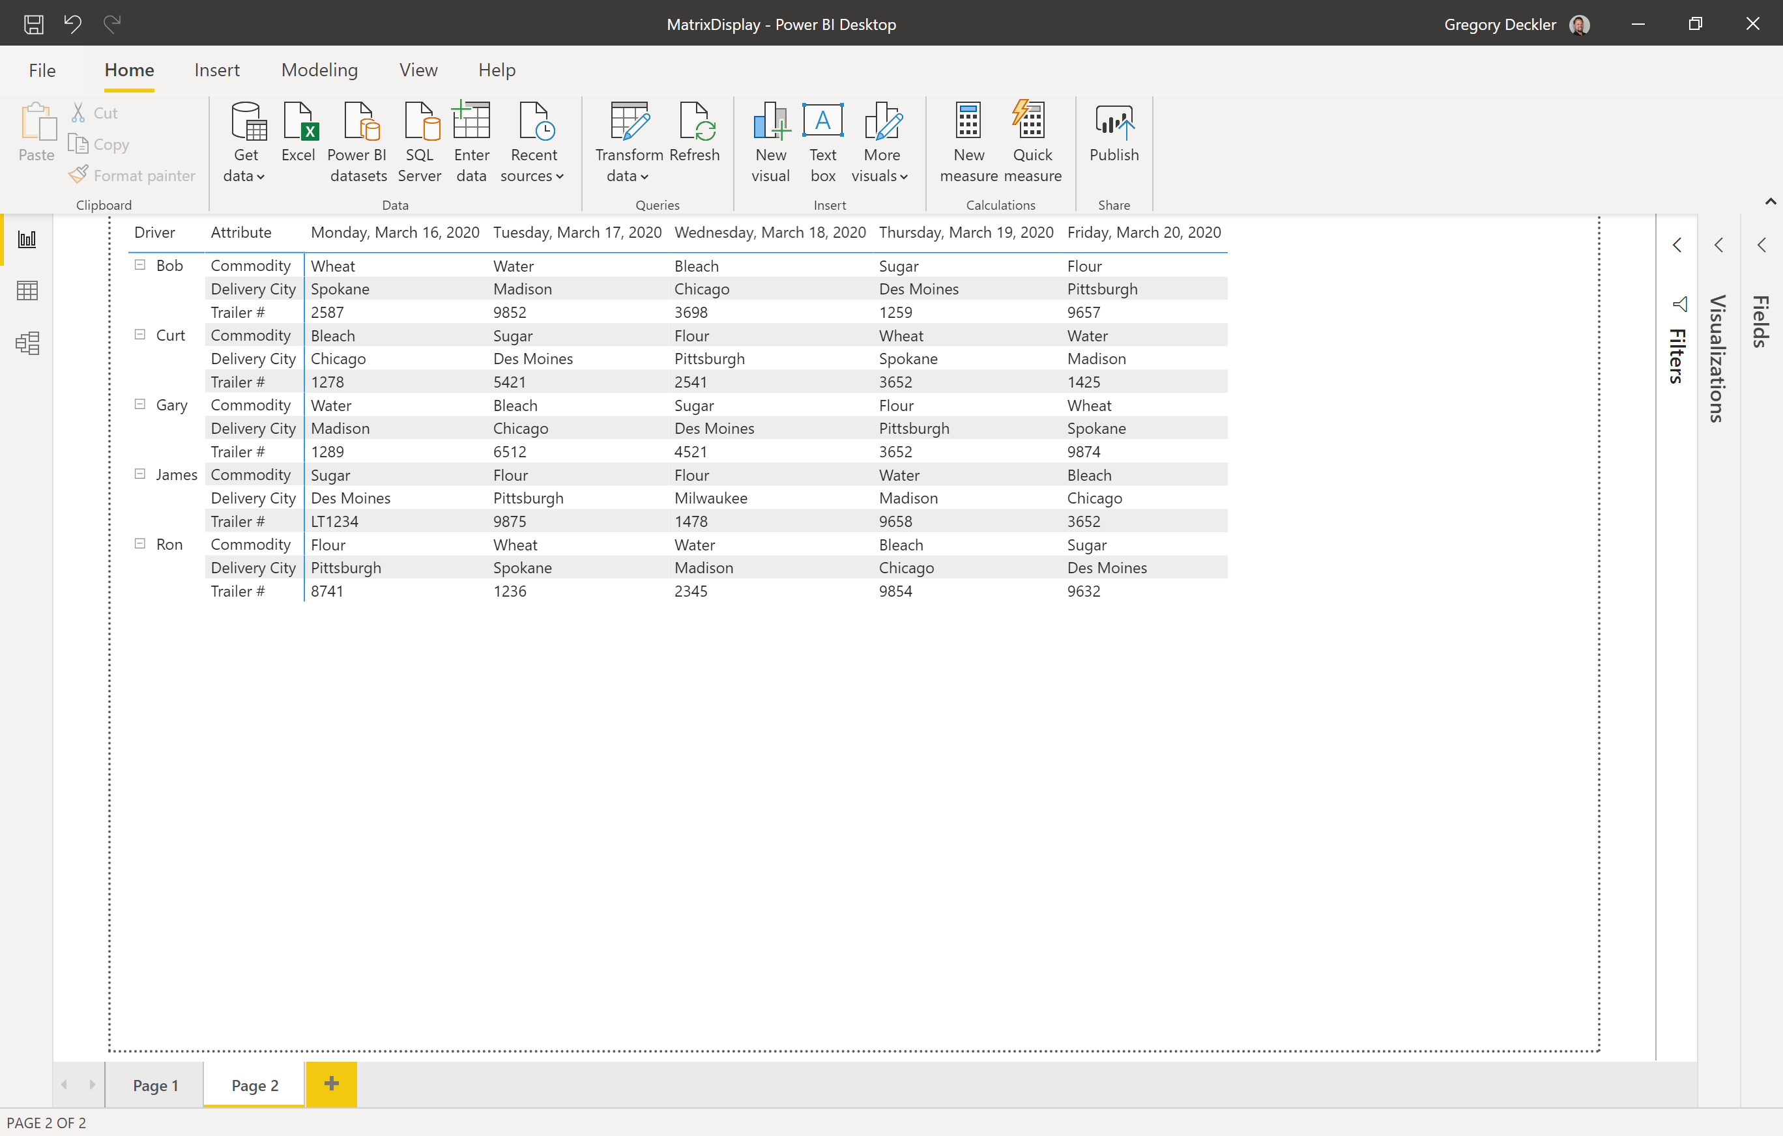The image size is (1783, 1136).
Task: Open the File menu
Action: [42, 70]
